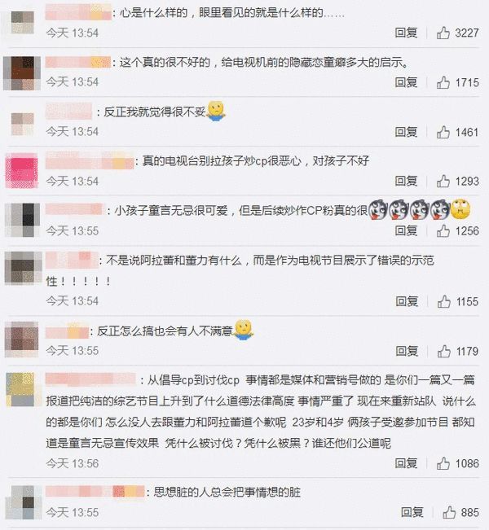Reply to the comment with 3227 likes
Viewport: 489px width, 530px height.
click(x=406, y=33)
